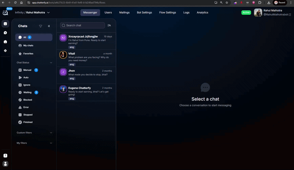This screenshot has width=294, height=170.
Task: Open the first left sidebar messenger icon
Action: [x=5, y=24]
